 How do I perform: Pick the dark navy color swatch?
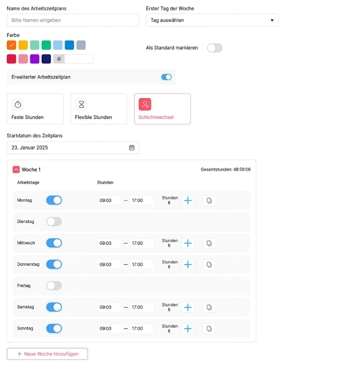coord(46,59)
